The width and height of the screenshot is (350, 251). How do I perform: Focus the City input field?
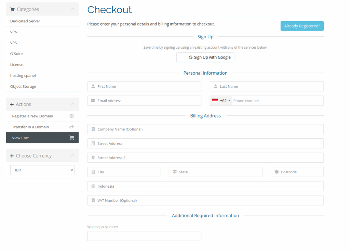point(124,172)
